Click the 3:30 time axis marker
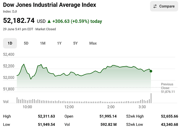Viewport: 183px width, 129px height. (142, 107)
